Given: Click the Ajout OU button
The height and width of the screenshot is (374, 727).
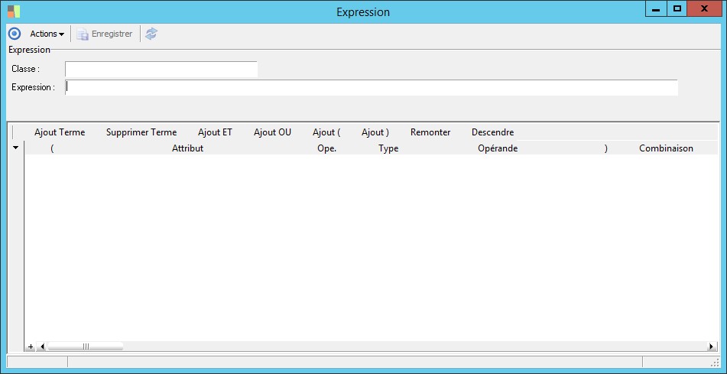Looking at the screenshot, I should (x=273, y=132).
